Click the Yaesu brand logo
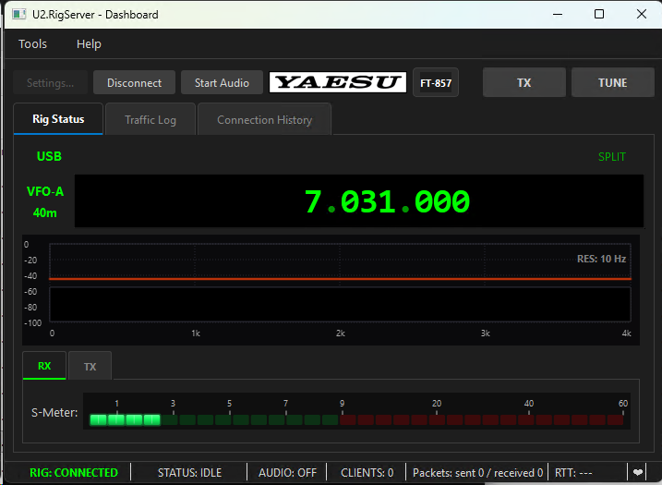The image size is (662, 485). click(x=338, y=82)
